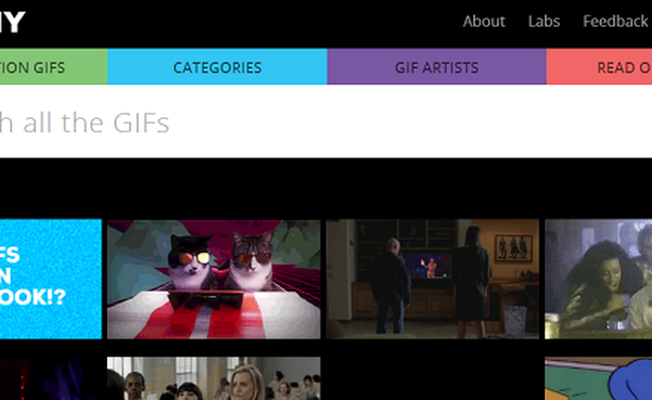Open the blonde woman in crowd GIF
652x400 pixels.
[x=213, y=379]
